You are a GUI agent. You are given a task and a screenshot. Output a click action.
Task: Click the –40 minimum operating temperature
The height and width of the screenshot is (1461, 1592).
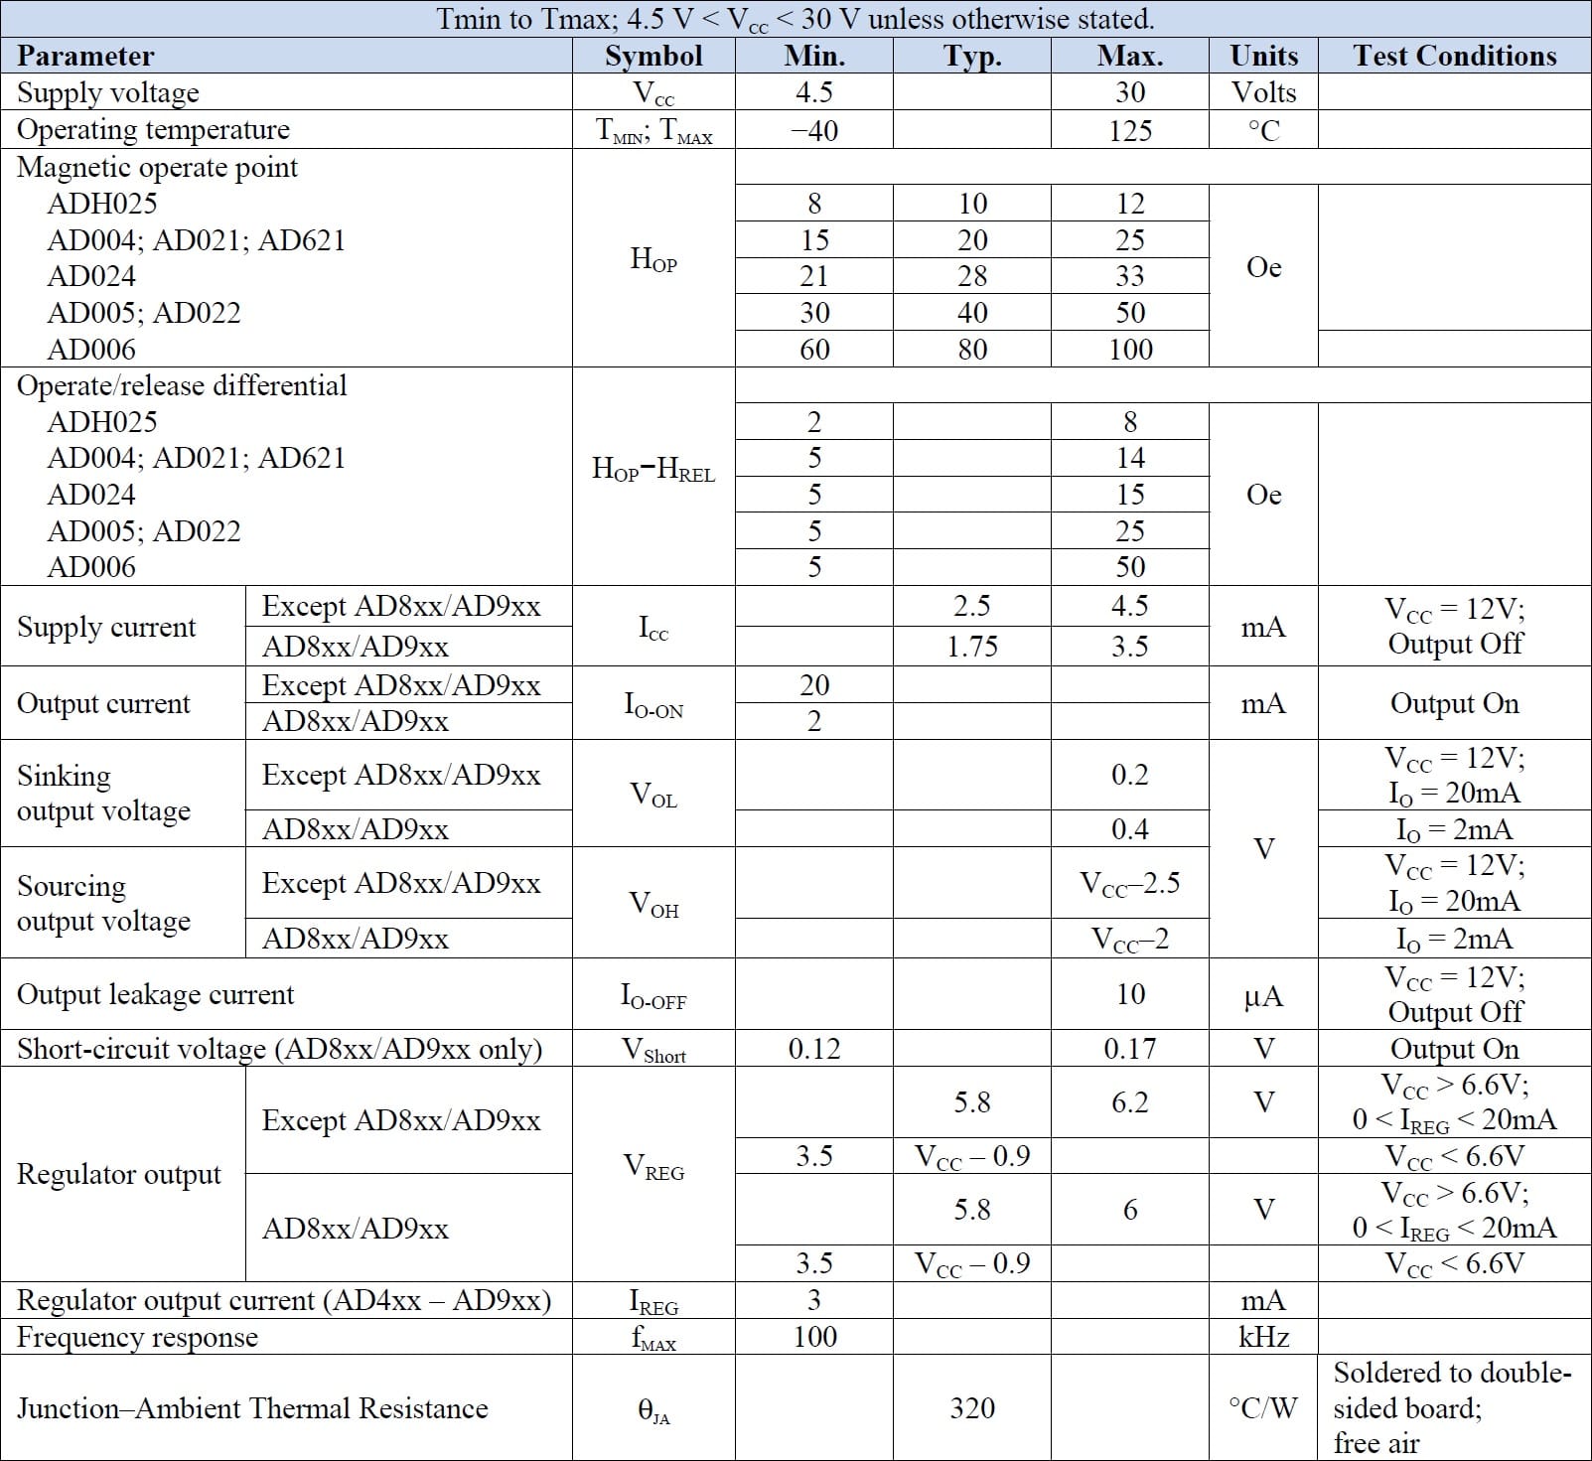click(x=814, y=130)
